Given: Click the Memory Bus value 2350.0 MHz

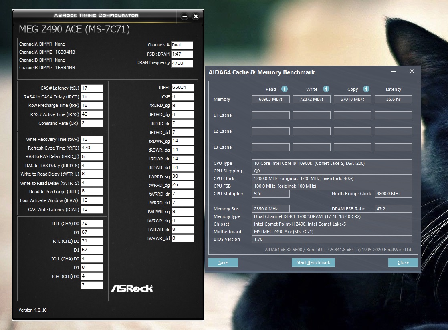Looking at the screenshot, I should [x=270, y=209].
